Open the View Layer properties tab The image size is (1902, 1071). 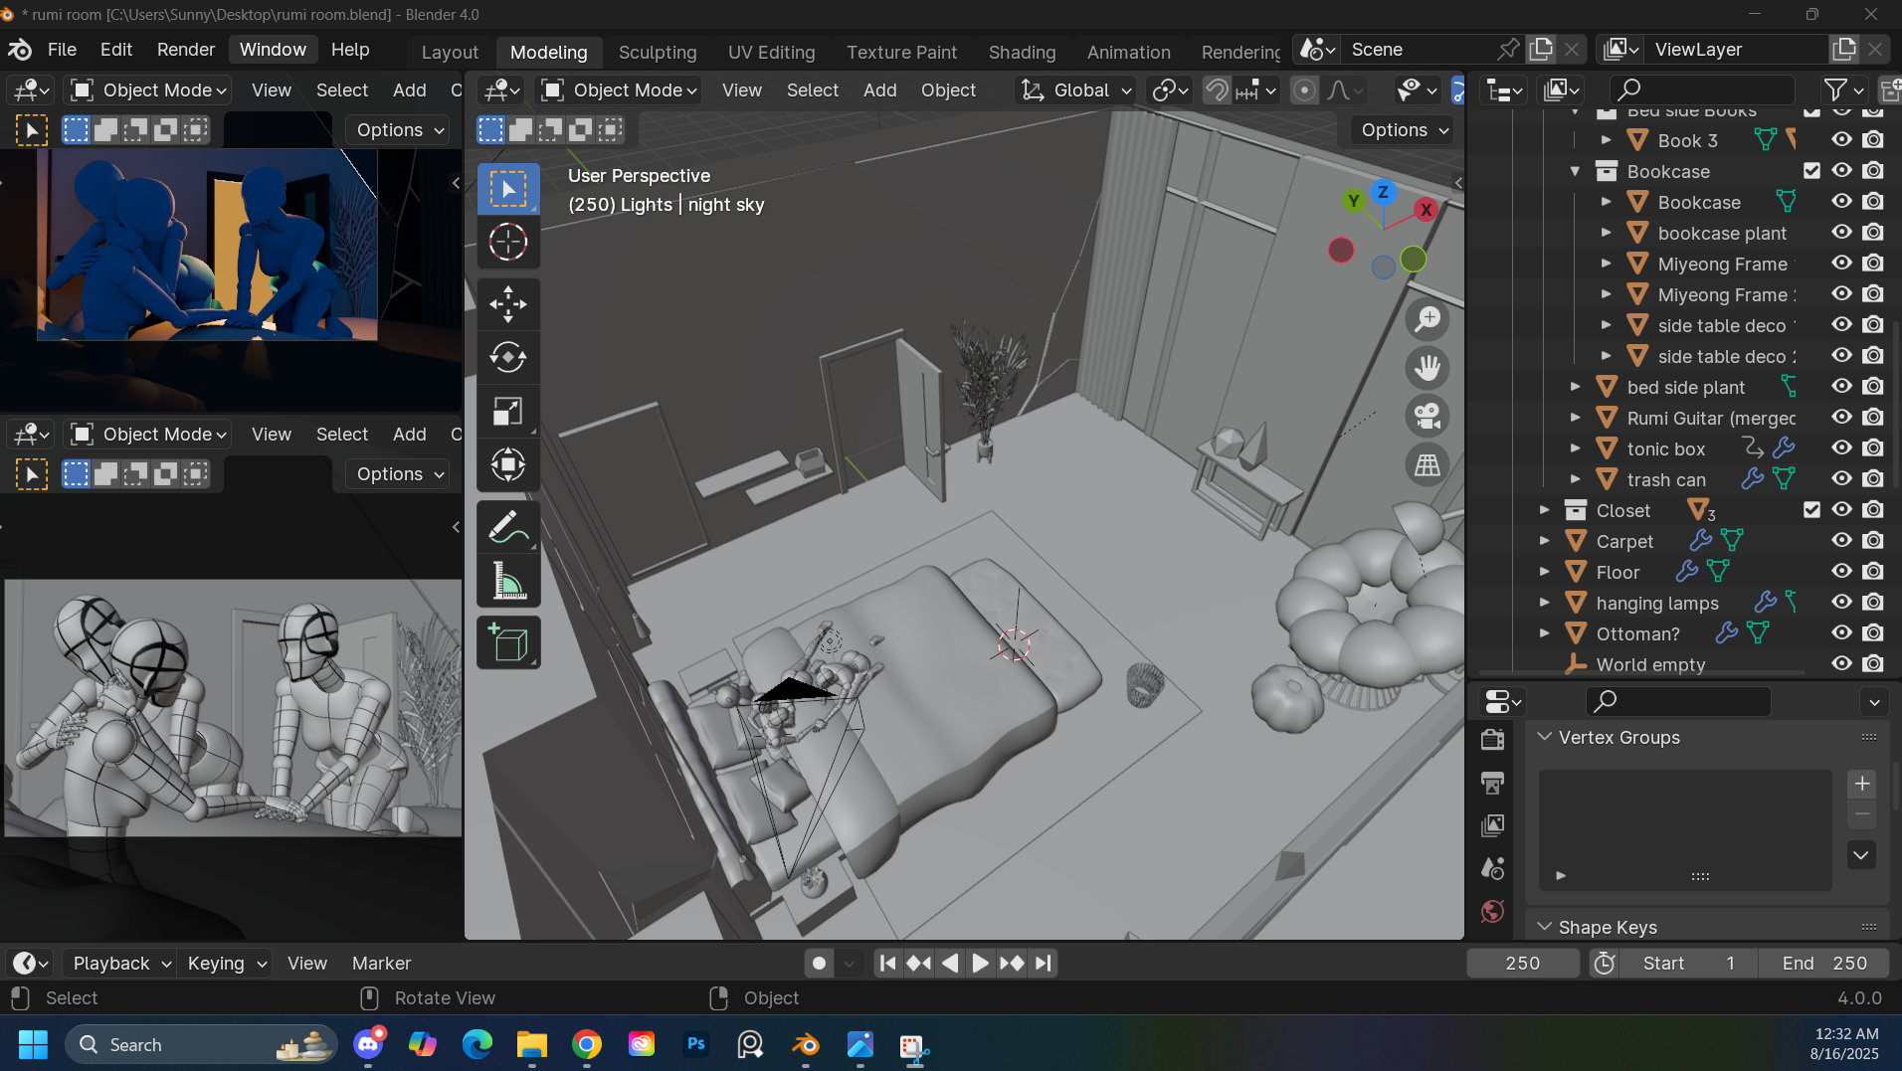pyautogui.click(x=1492, y=825)
